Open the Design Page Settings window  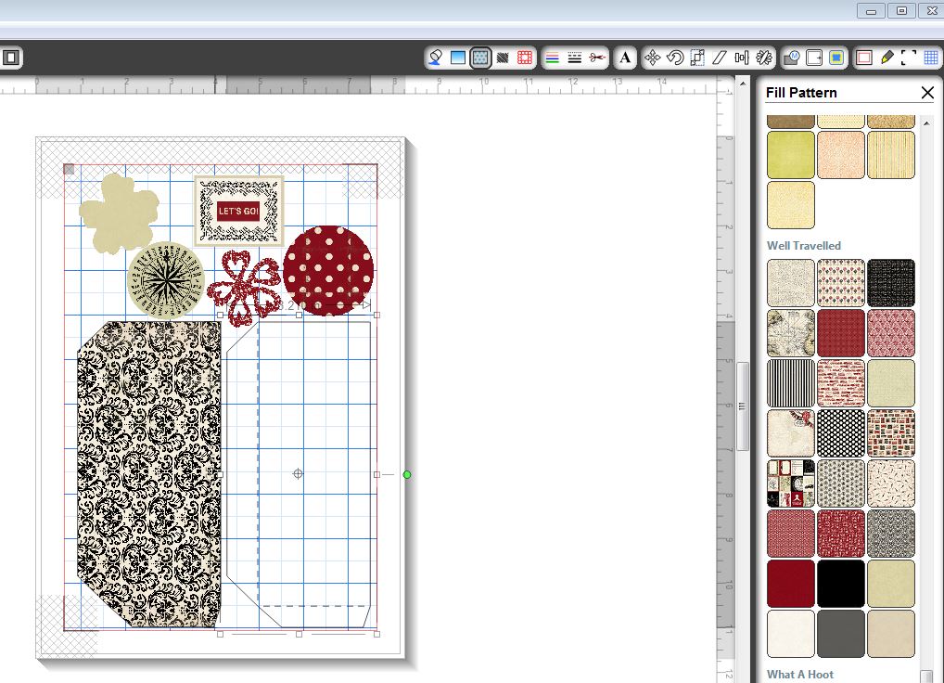click(864, 58)
